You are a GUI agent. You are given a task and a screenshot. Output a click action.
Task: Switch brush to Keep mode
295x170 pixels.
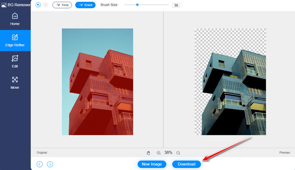[62, 5]
